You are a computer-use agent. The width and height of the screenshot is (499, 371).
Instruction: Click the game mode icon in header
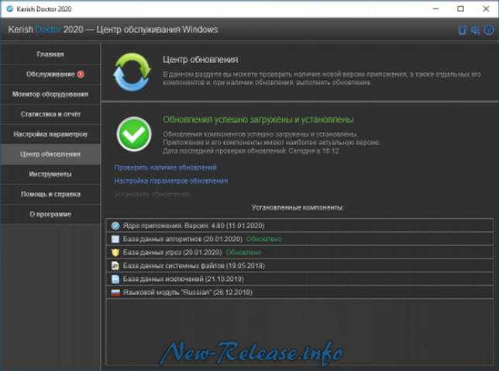tap(462, 30)
